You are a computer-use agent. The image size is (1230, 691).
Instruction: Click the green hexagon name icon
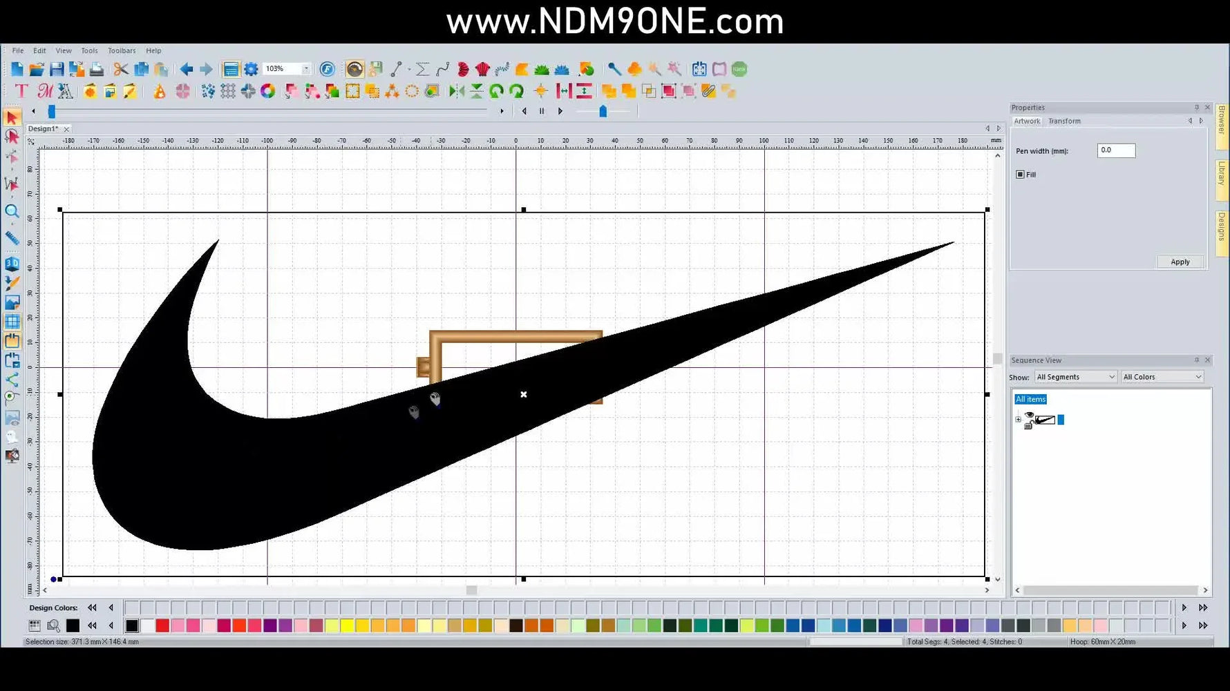click(x=739, y=69)
